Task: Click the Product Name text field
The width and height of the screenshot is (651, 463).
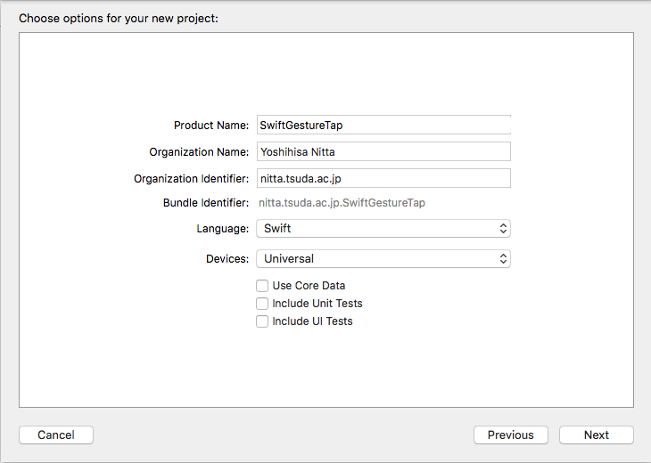Action: 383,126
